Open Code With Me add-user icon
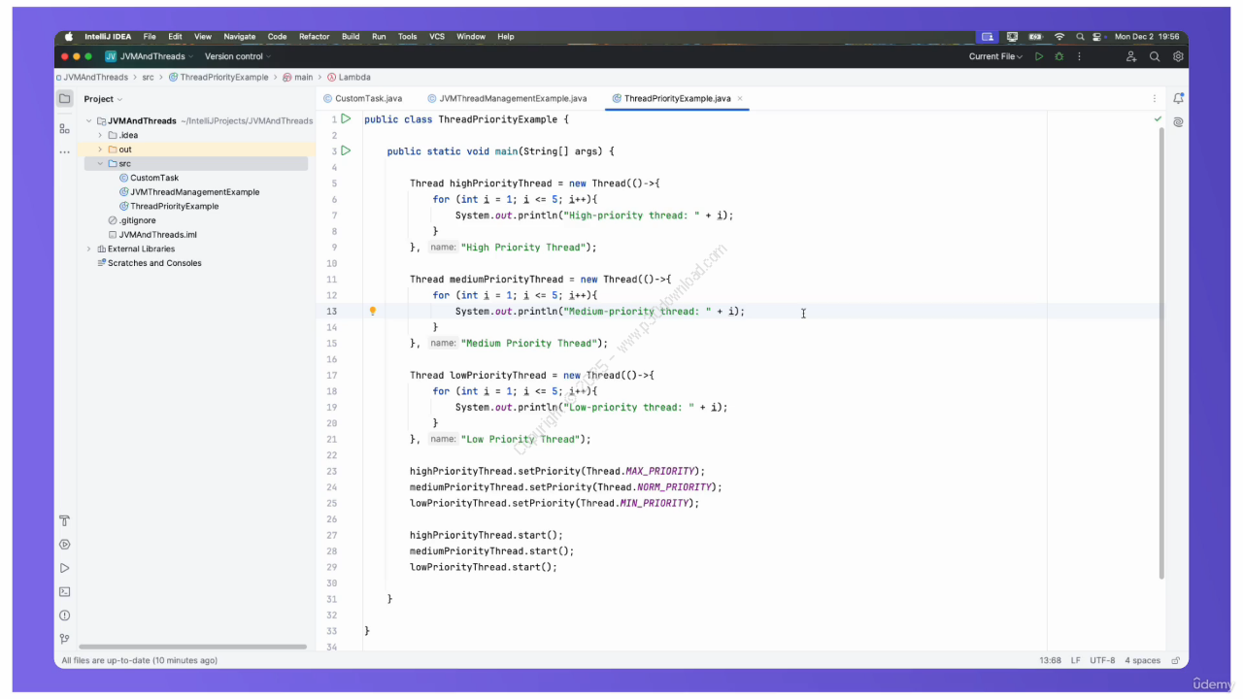The height and width of the screenshot is (699, 1243). (1131, 56)
